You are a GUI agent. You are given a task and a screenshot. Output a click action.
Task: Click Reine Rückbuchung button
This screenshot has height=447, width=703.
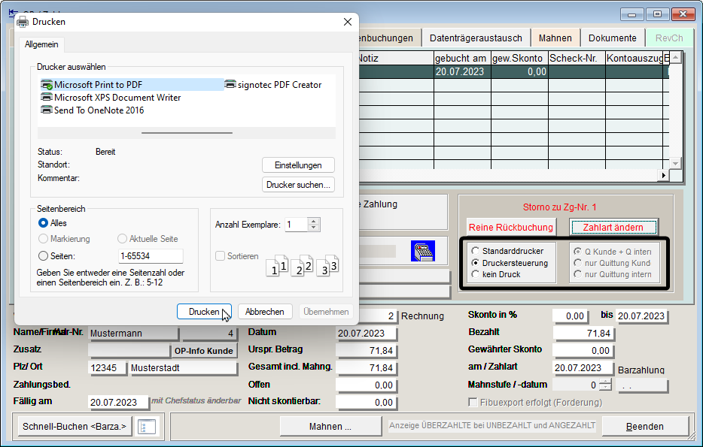click(510, 228)
